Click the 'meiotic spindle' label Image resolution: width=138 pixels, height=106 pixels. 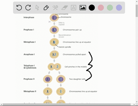(x=65, y=47)
